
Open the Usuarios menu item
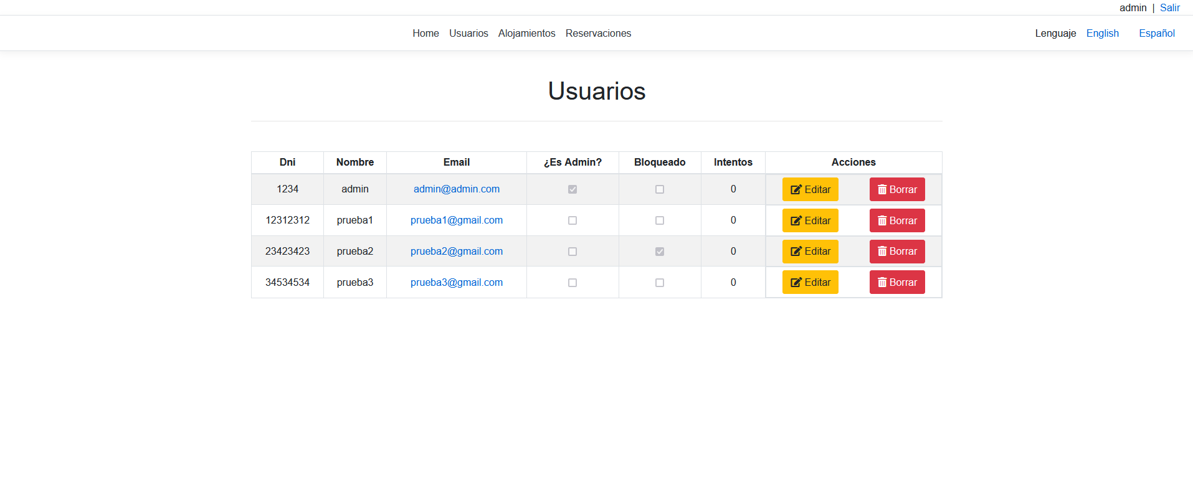(x=468, y=33)
